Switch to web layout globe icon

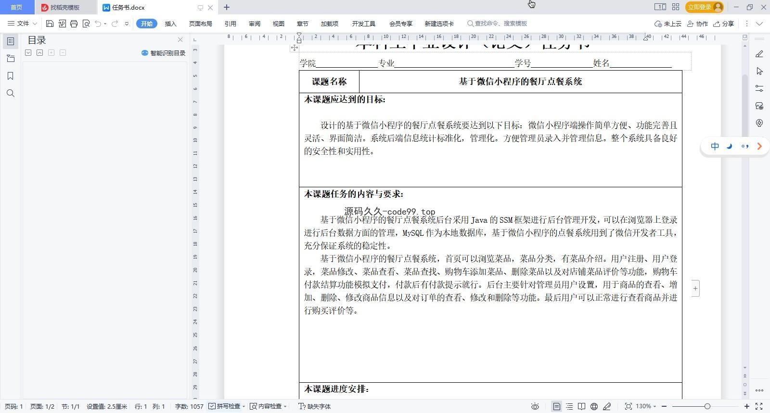click(x=594, y=406)
